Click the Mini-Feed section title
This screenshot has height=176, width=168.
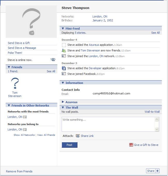(73, 29)
